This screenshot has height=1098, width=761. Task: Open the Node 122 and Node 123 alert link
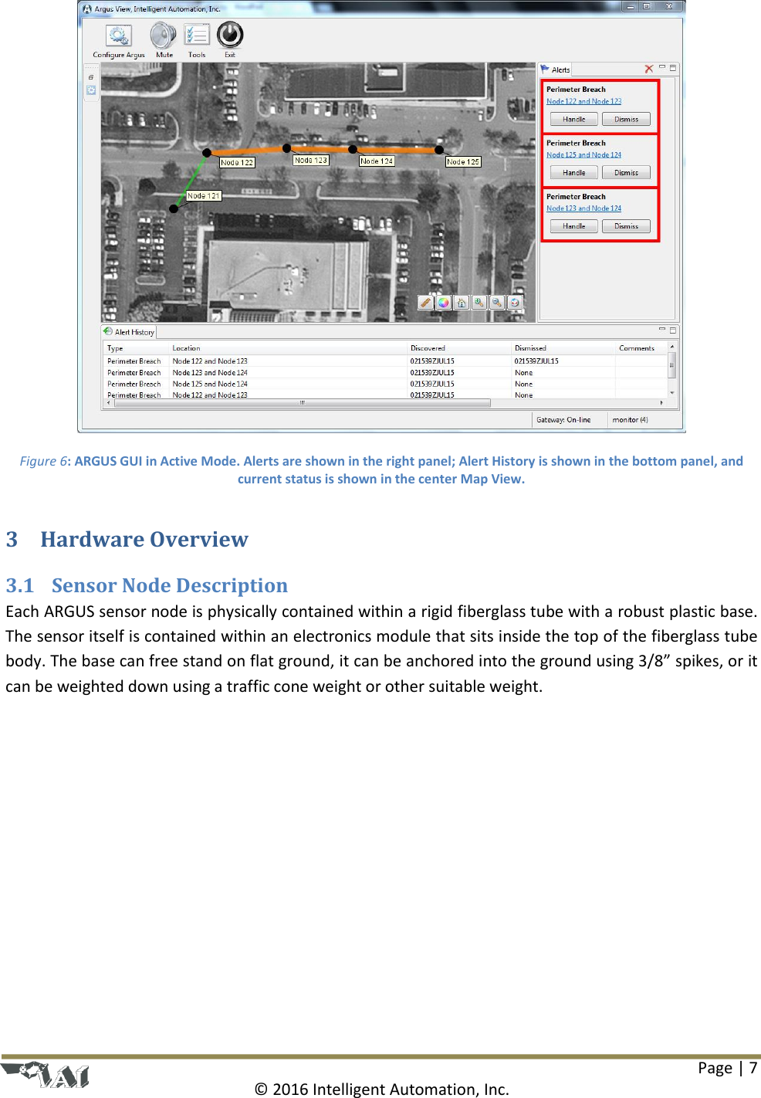(583, 101)
